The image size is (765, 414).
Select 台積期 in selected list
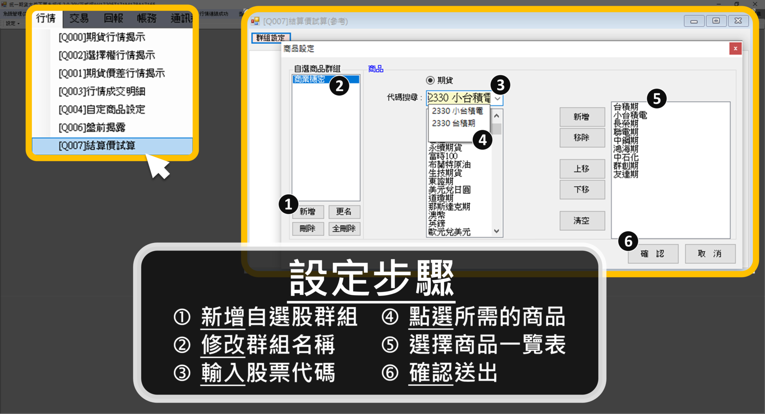click(x=626, y=107)
